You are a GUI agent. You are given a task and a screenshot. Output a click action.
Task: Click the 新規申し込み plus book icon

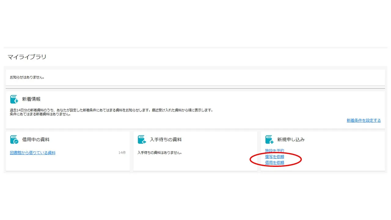pyautogui.click(x=269, y=140)
